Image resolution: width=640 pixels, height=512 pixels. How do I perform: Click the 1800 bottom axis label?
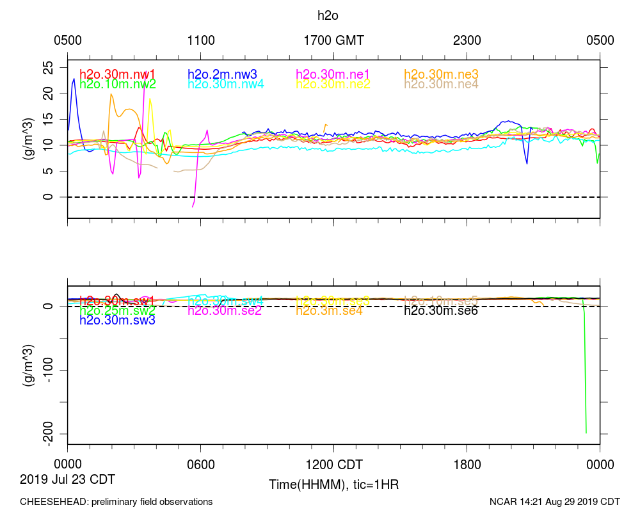(467, 465)
